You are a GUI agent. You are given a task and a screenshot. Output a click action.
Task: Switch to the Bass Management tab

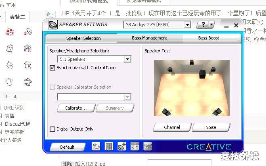(x=149, y=38)
